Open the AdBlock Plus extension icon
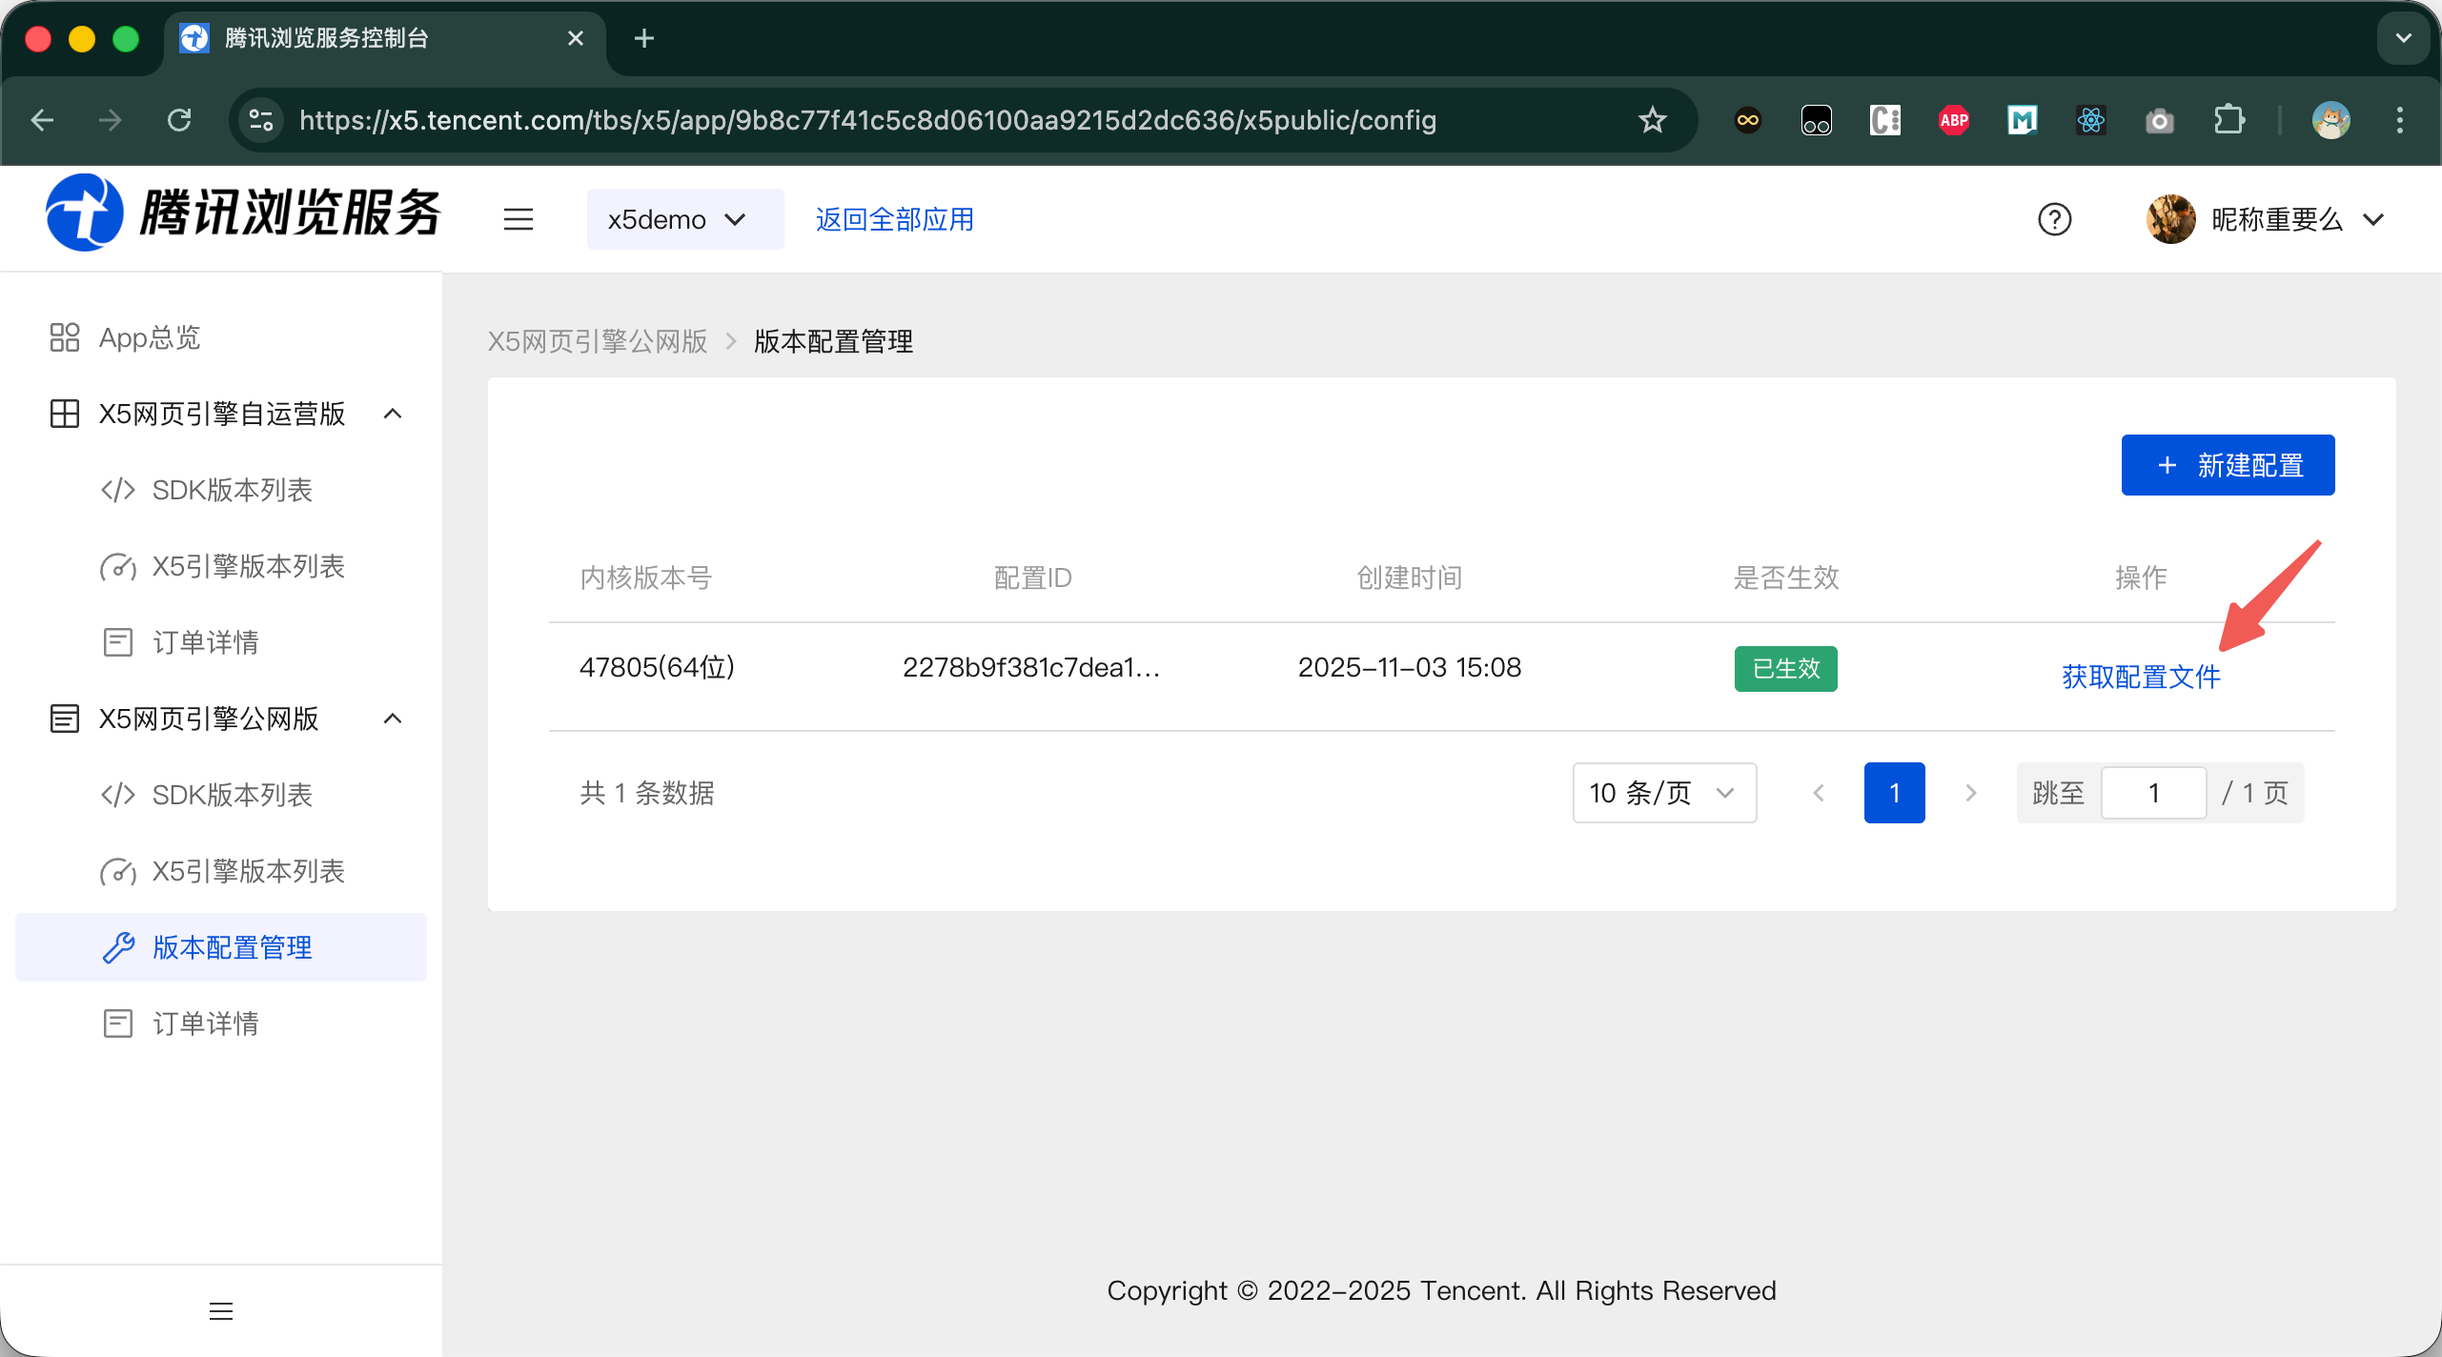Viewport: 2442px width, 1357px height. 1953,120
